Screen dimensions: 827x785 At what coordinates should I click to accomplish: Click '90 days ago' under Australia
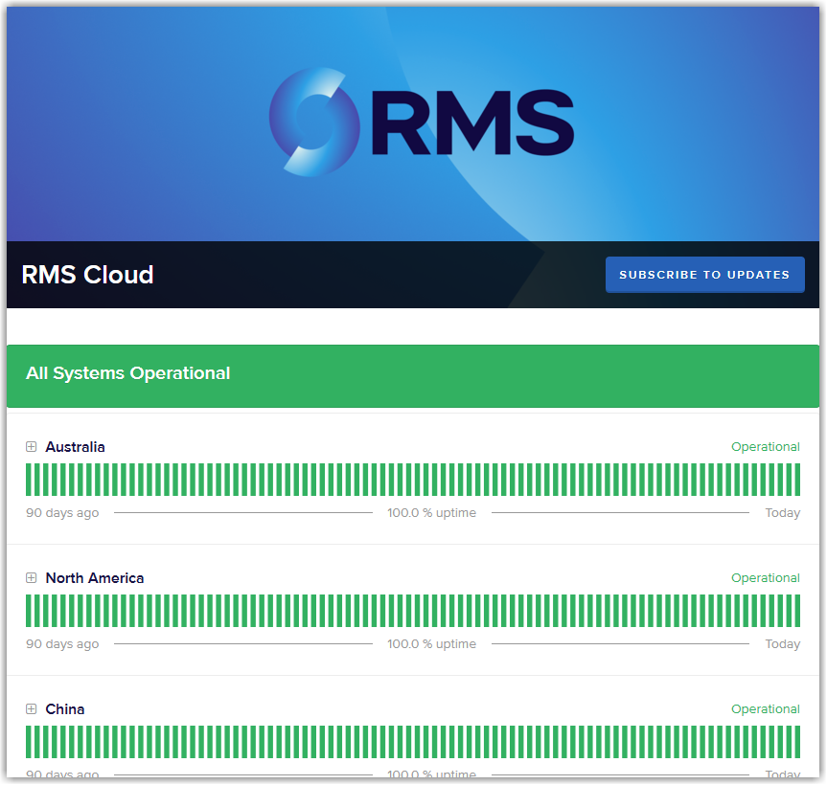(x=62, y=512)
